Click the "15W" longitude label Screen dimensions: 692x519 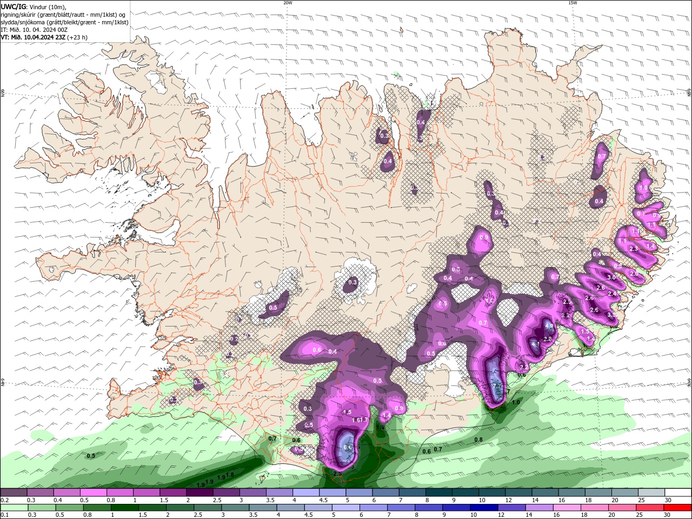(573, 2)
